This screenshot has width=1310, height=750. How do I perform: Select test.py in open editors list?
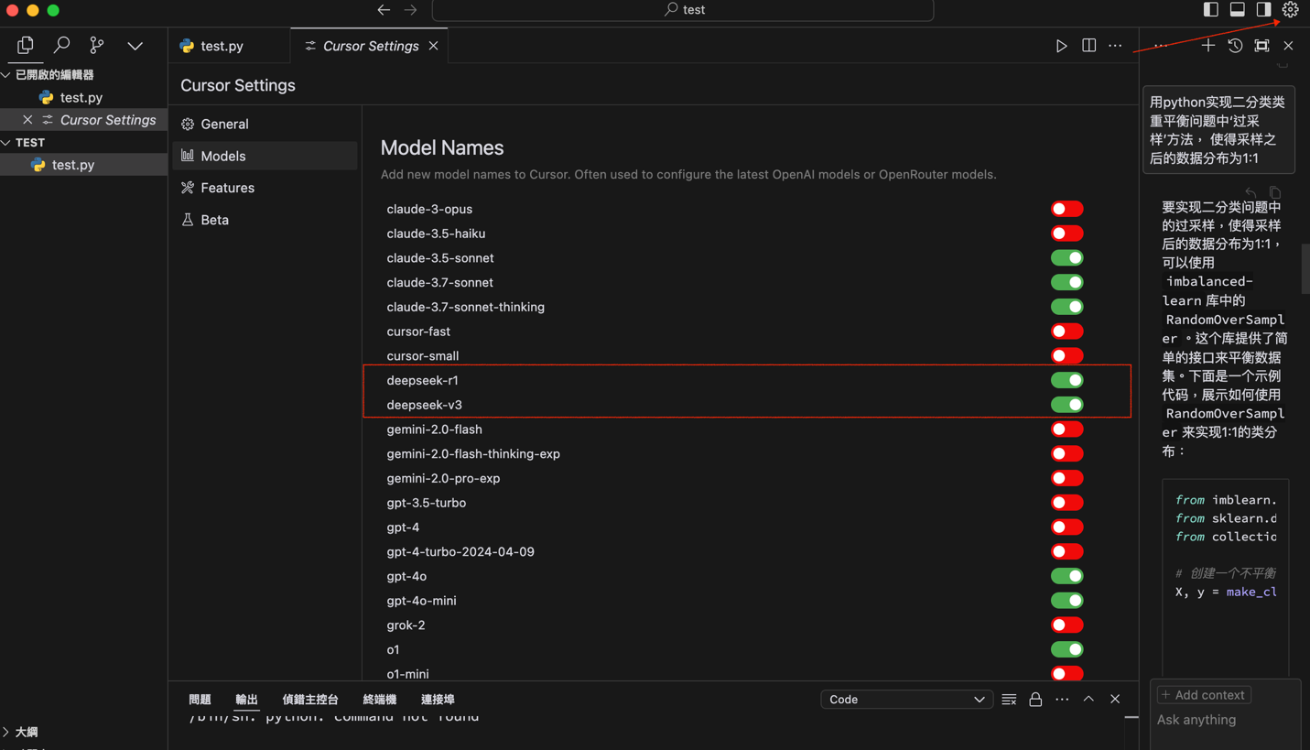click(x=83, y=97)
